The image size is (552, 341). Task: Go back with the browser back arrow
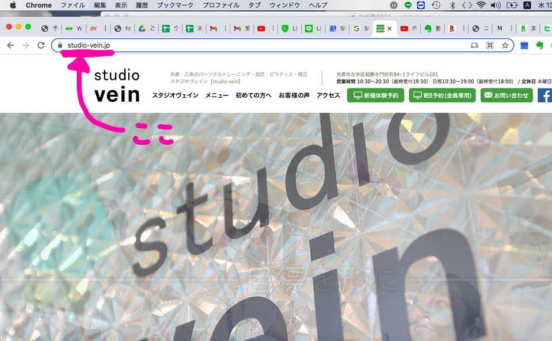(x=10, y=45)
